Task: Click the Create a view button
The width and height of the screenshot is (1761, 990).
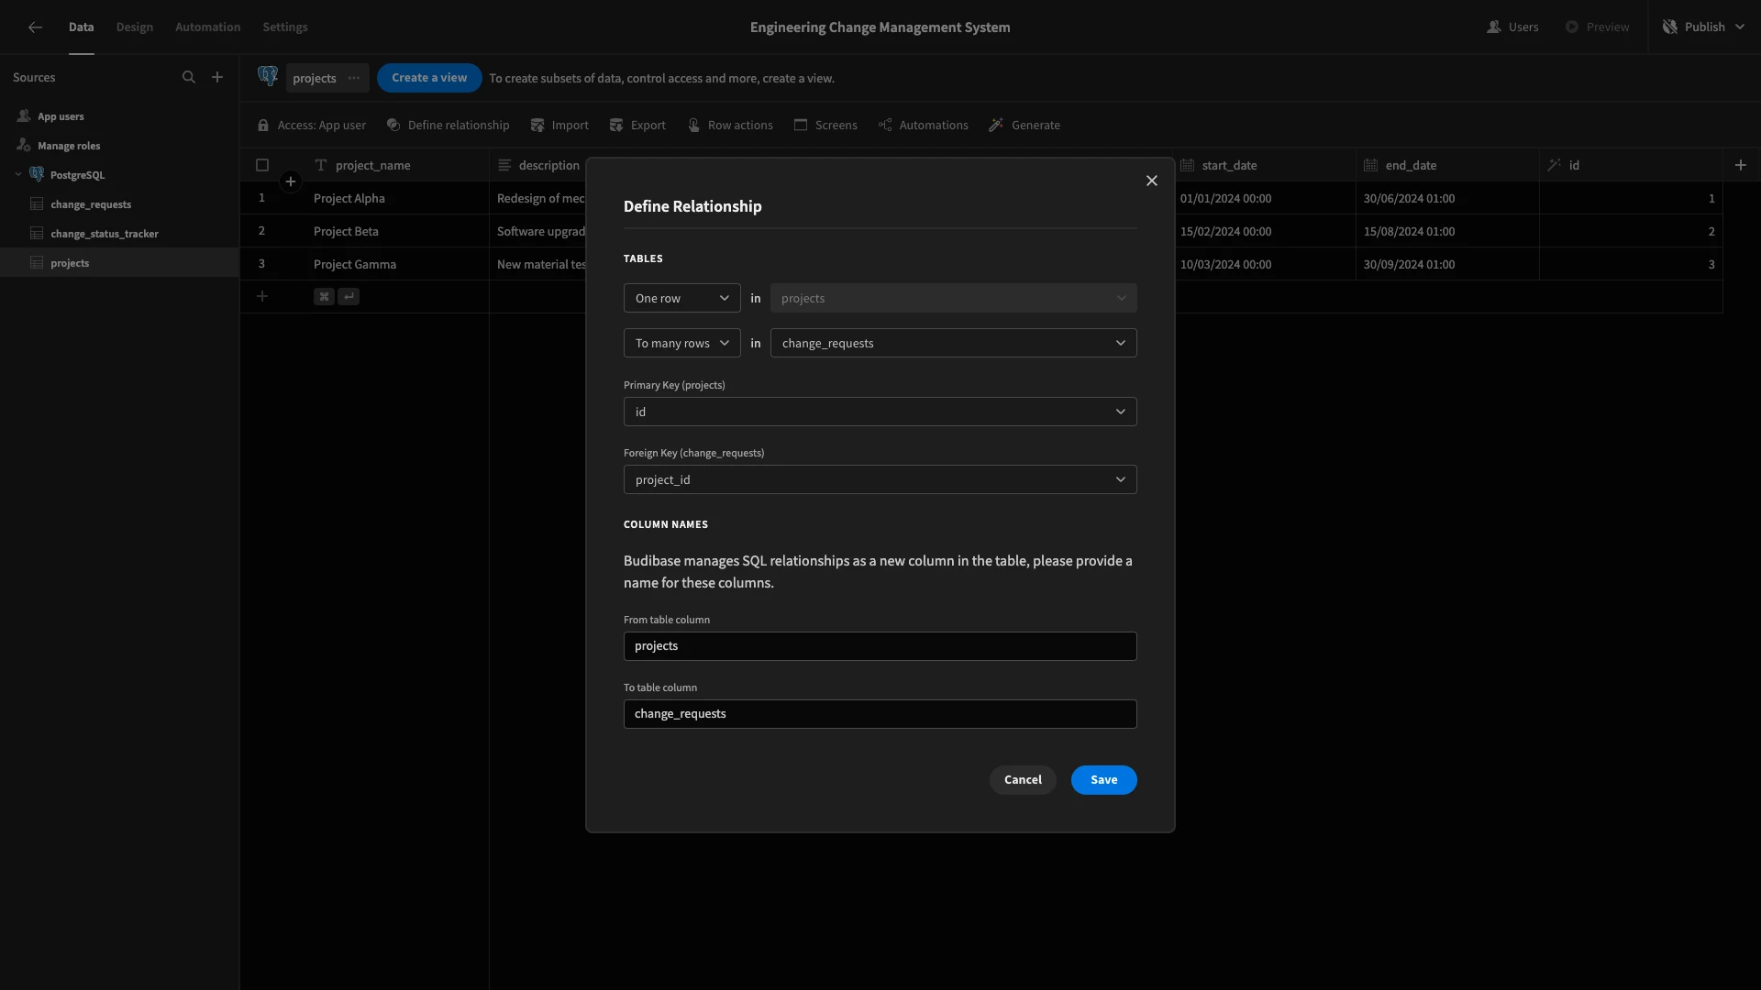Action: tap(429, 78)
